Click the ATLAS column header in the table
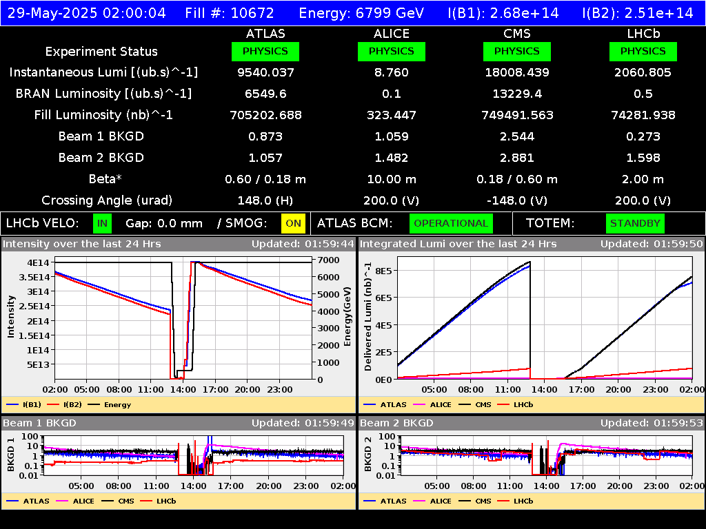 [265, 34]
